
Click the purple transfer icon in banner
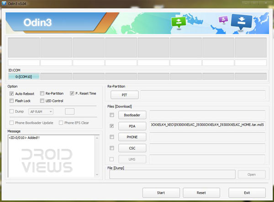coord(223,20)
